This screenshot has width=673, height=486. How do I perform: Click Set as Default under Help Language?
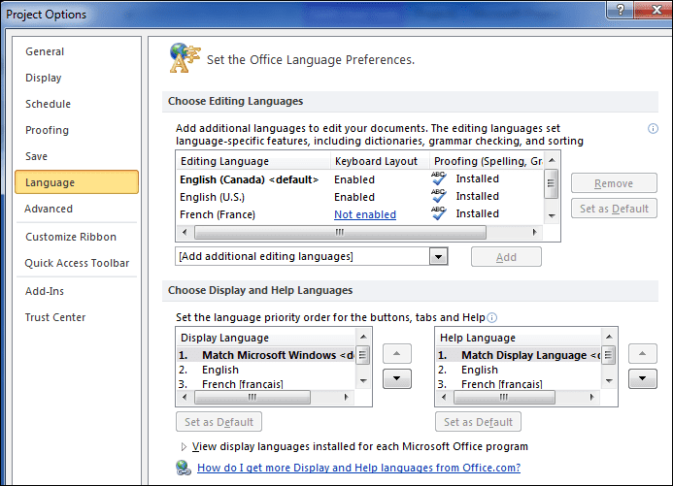point(478,422)
